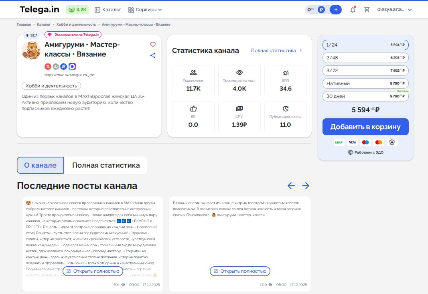
Task: Select the 2/48 placement option
Action: coord(365,58)
